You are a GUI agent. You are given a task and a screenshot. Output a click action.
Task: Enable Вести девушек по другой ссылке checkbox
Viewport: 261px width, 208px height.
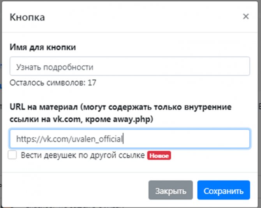point(12,155)
